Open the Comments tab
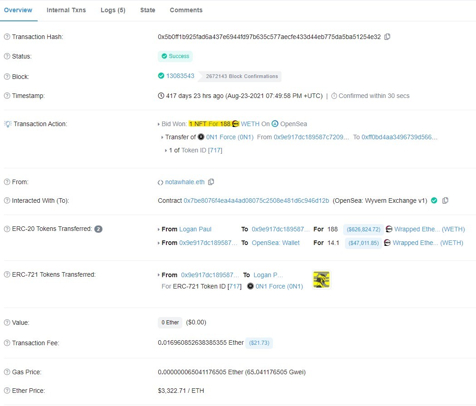The width and height of the screenshot is (476, 406). tap(186, 10)
